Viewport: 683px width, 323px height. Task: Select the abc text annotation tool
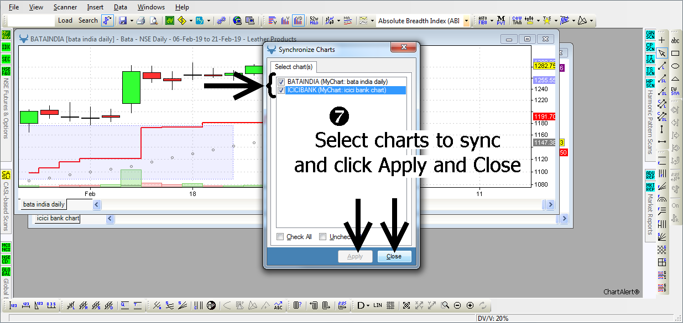675,40
